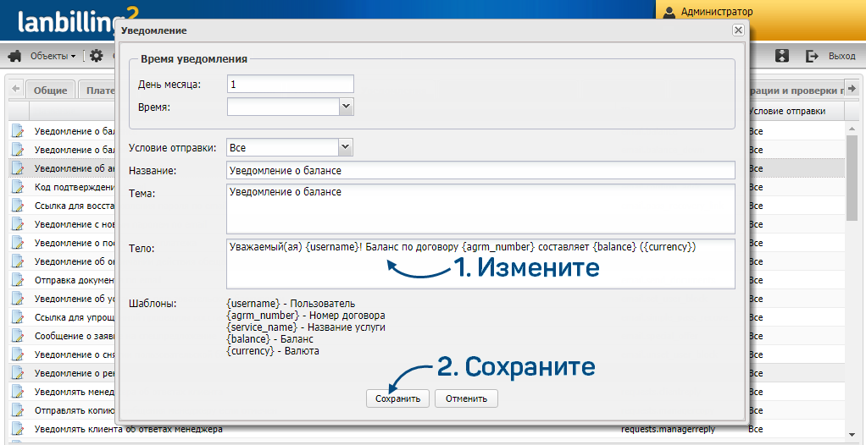This screenshot has width=866, height=445.
Task: Click the vertical scrollbar of the list
Action: 852,178
